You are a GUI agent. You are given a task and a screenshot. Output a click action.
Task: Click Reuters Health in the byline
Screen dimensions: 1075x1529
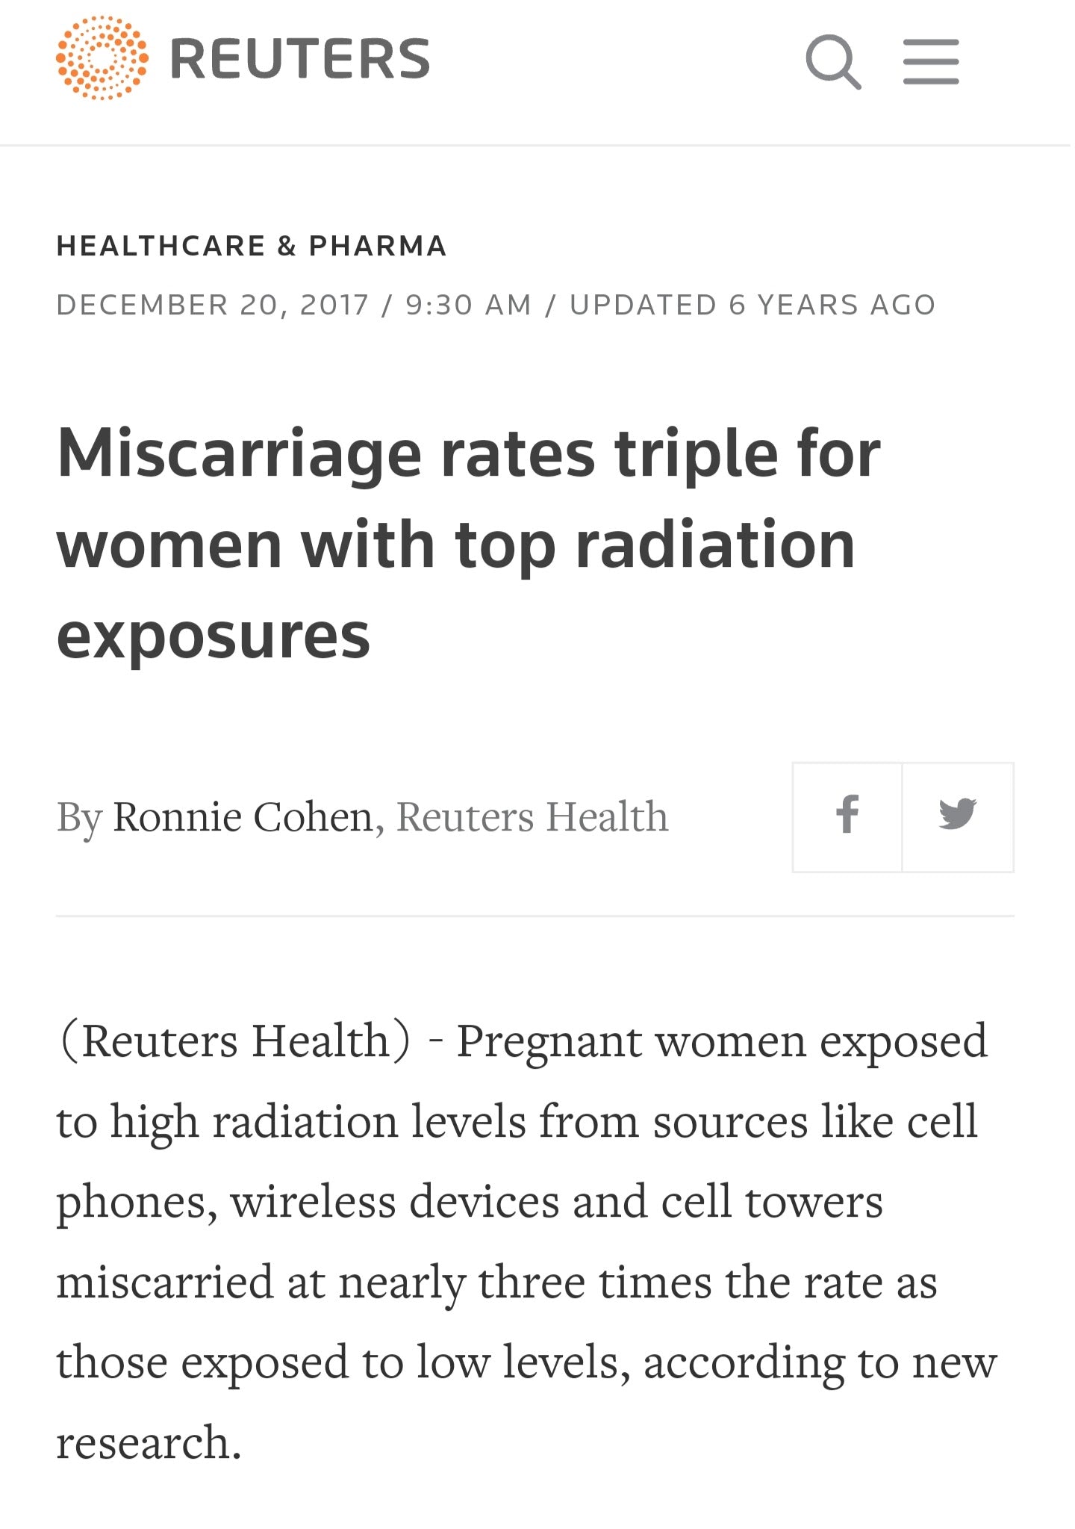tap(532, 816)
